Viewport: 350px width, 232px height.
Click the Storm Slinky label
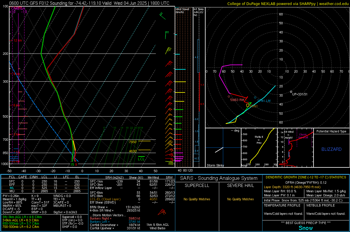click(215, 165)
